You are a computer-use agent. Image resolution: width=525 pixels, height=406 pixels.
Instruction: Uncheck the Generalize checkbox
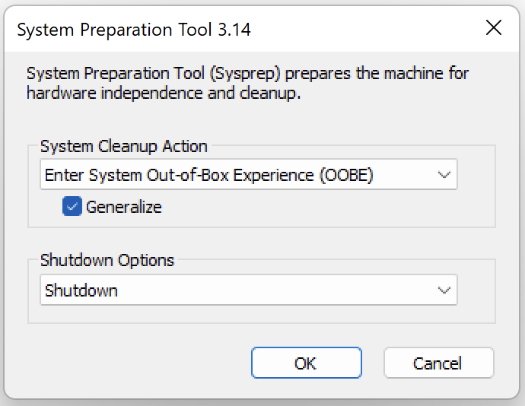point(72,206)
